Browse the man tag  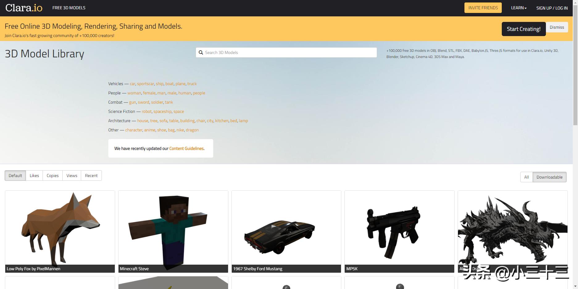click(161, 93)
